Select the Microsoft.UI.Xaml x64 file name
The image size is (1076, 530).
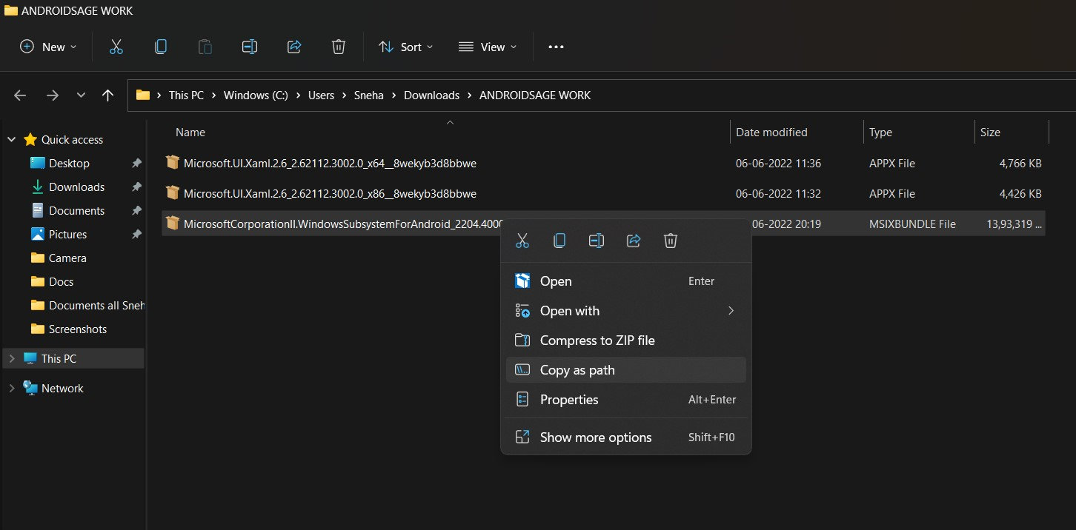point(330,163)
